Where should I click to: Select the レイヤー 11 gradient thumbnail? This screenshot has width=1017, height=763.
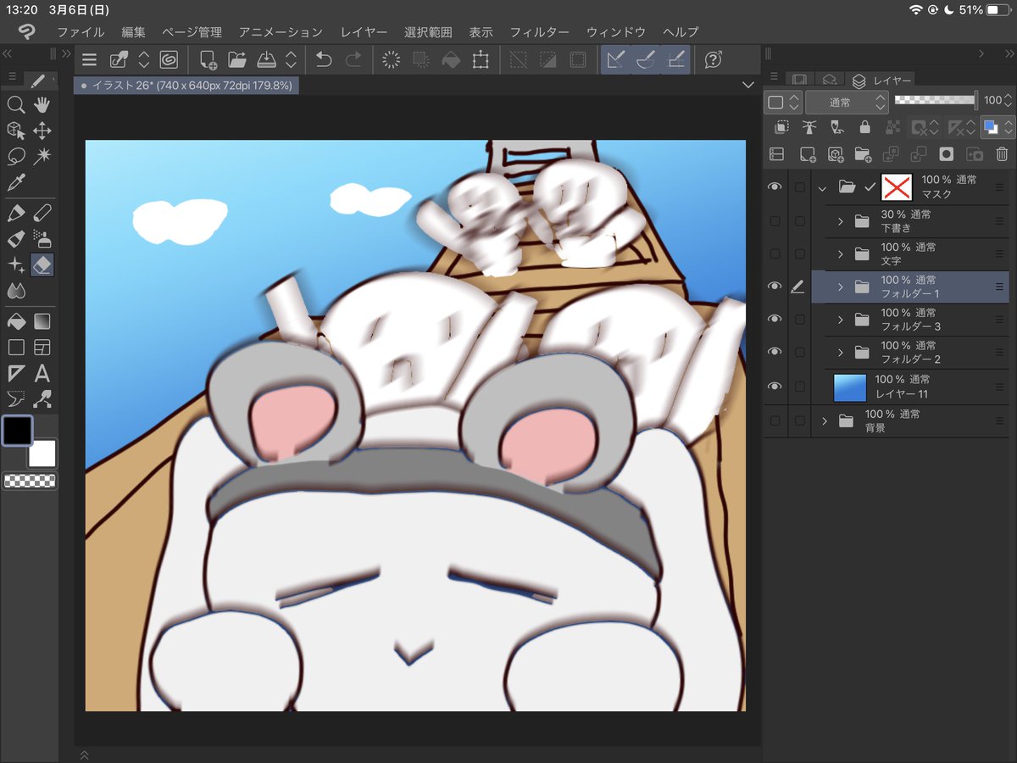[x=850, y=387]
